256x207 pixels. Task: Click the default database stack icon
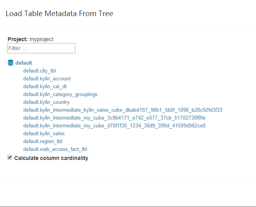[11, 63]
